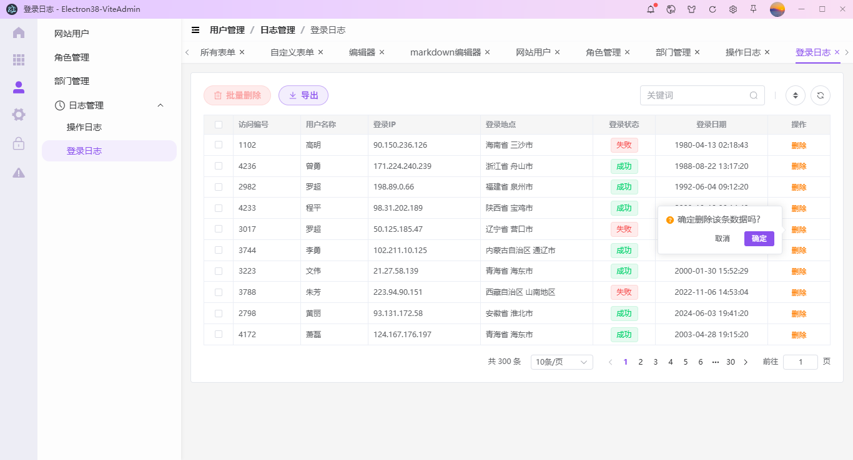Check the select-all checkbox in table header
Viewport: 853px width, 460px height.
(x=218, y=124)
